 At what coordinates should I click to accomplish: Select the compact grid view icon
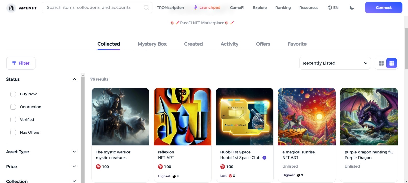pos(392,63)
